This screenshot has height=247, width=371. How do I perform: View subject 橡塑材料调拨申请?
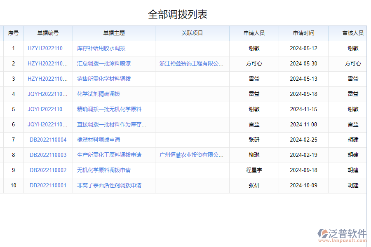tap(98, 140)
